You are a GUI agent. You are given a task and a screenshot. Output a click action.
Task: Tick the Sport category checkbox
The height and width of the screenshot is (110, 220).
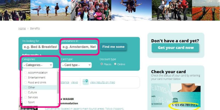tap(26, 102)
